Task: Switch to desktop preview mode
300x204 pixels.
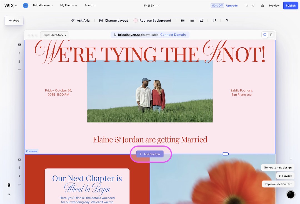Action: click(264, 35)
